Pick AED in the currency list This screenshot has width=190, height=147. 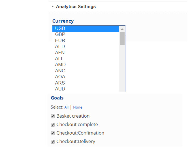60,46
